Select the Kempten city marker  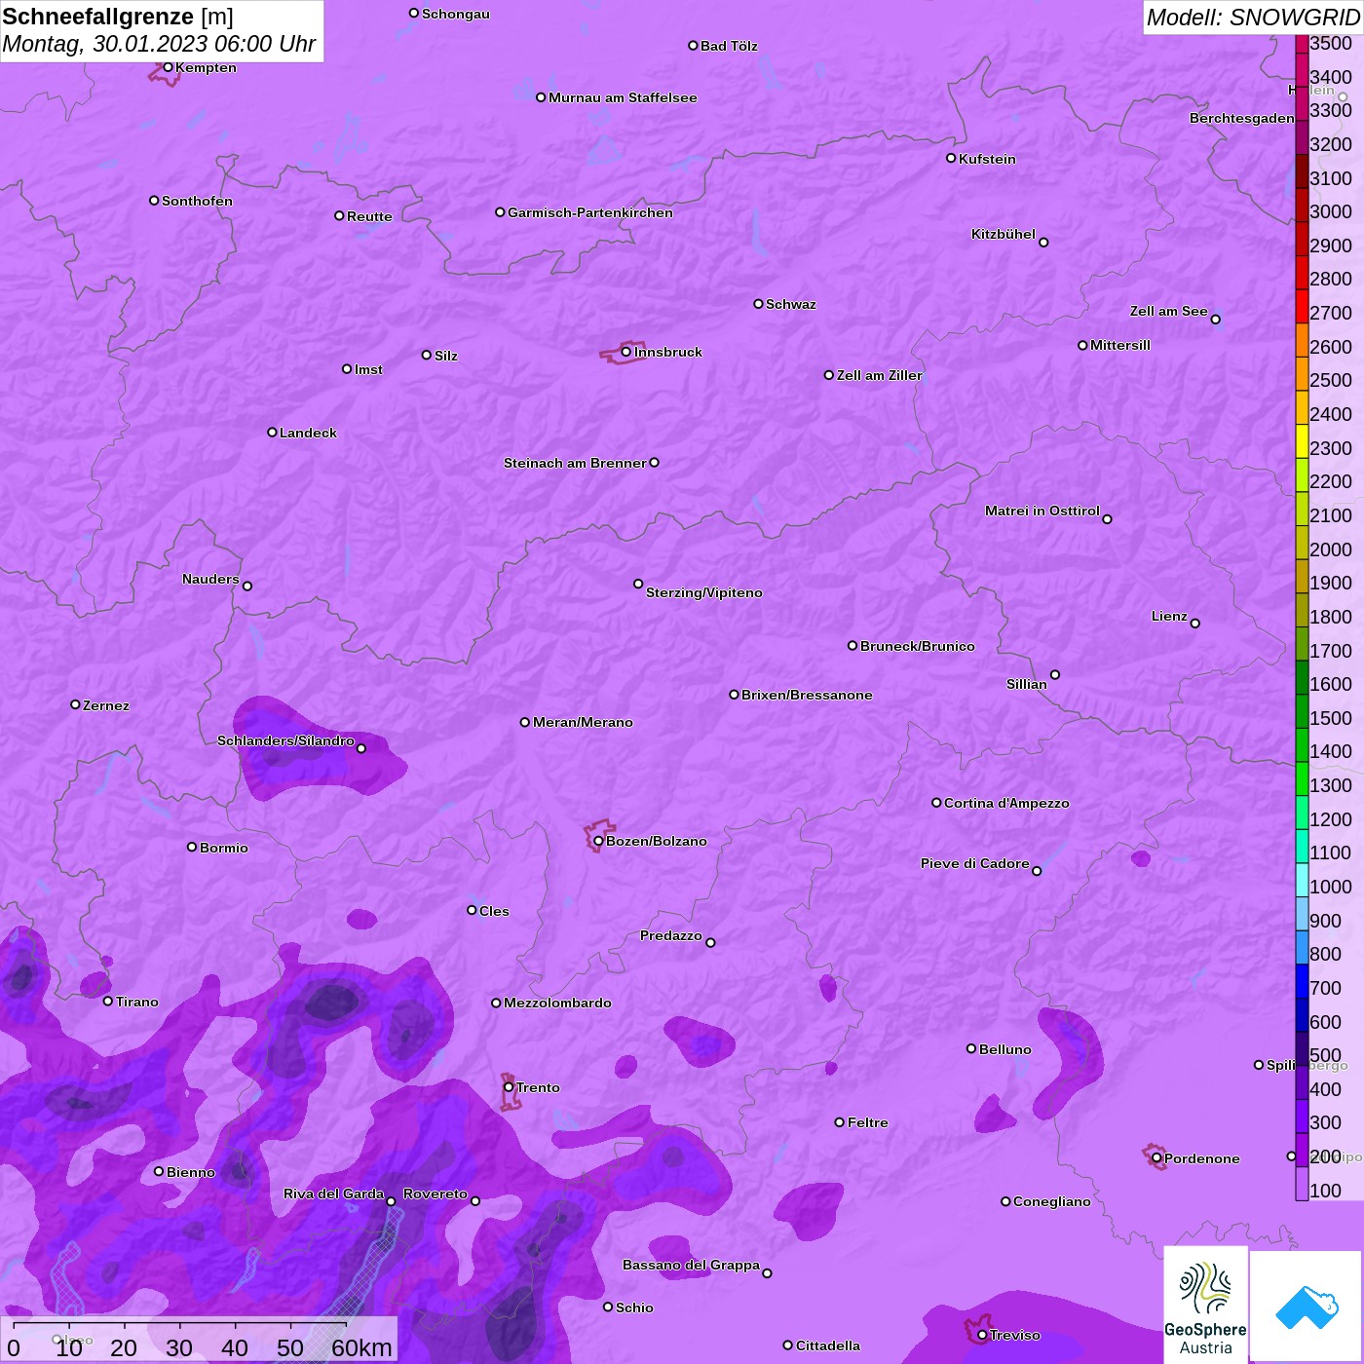pos(168,67)
